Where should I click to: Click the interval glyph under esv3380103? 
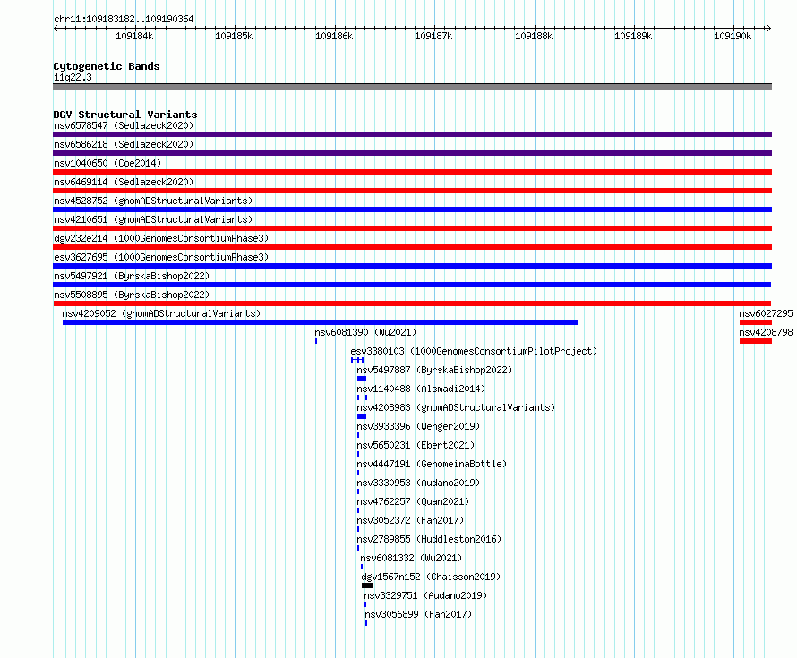pos(357,360)
